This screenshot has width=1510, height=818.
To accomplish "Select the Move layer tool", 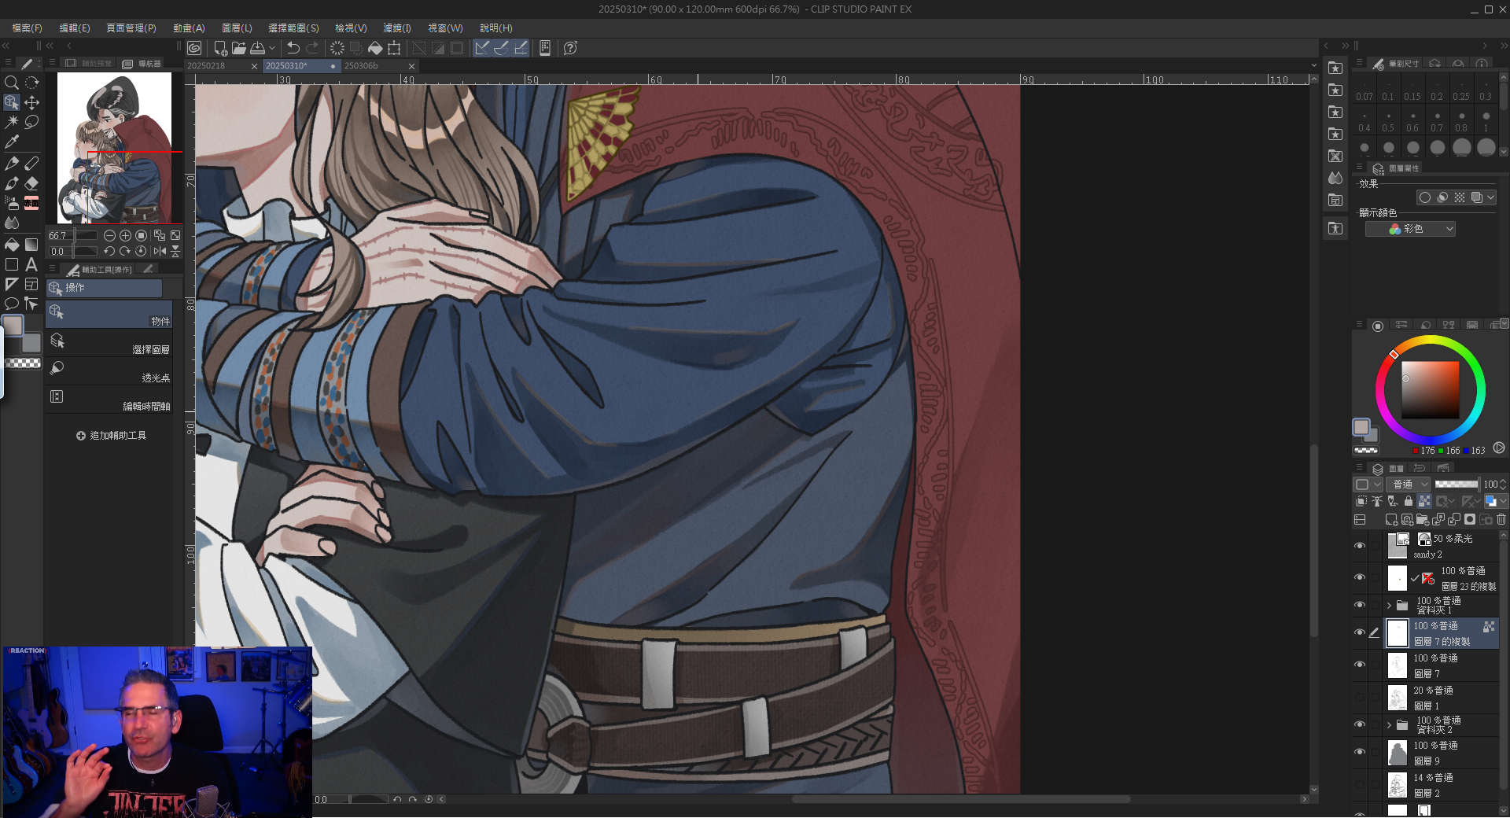I will pyautogui.click(x=31, y=102).
